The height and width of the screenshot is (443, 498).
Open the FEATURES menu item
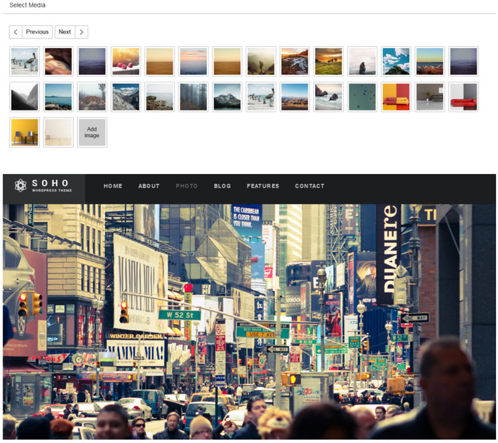[x=263, y=186]
